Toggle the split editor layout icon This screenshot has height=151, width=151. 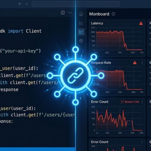pos(63,12)
